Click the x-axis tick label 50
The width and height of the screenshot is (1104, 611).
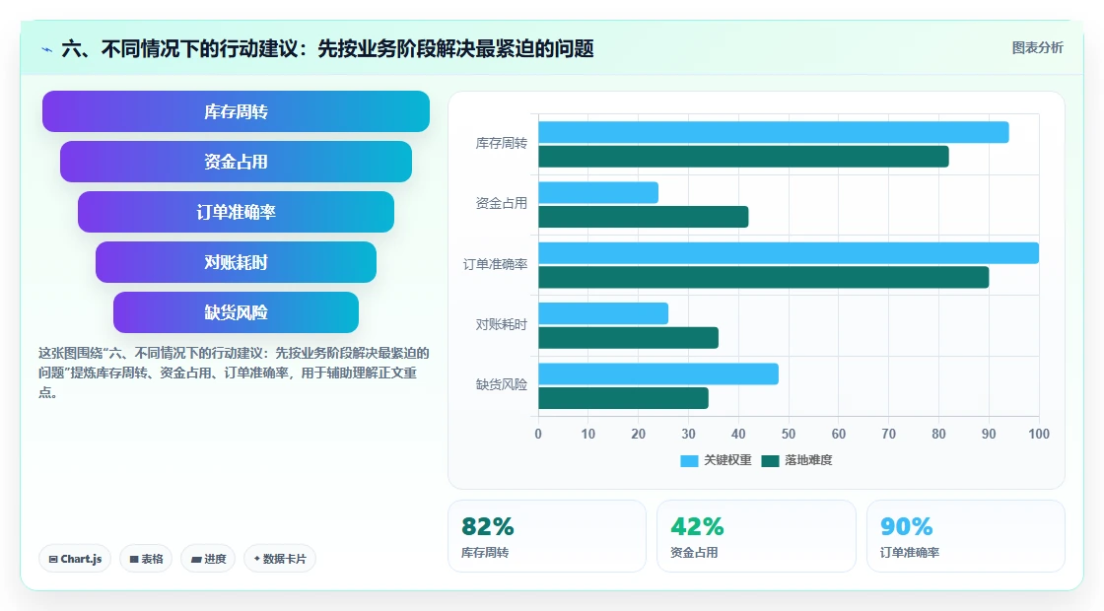(789, 435)
